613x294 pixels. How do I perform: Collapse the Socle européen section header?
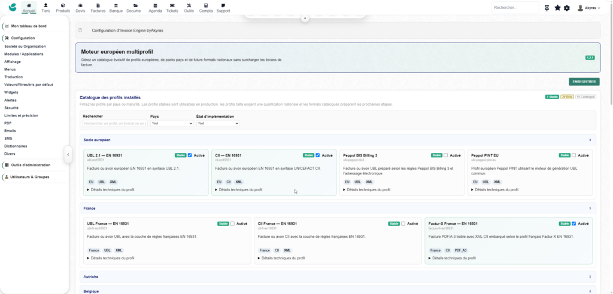338,140
